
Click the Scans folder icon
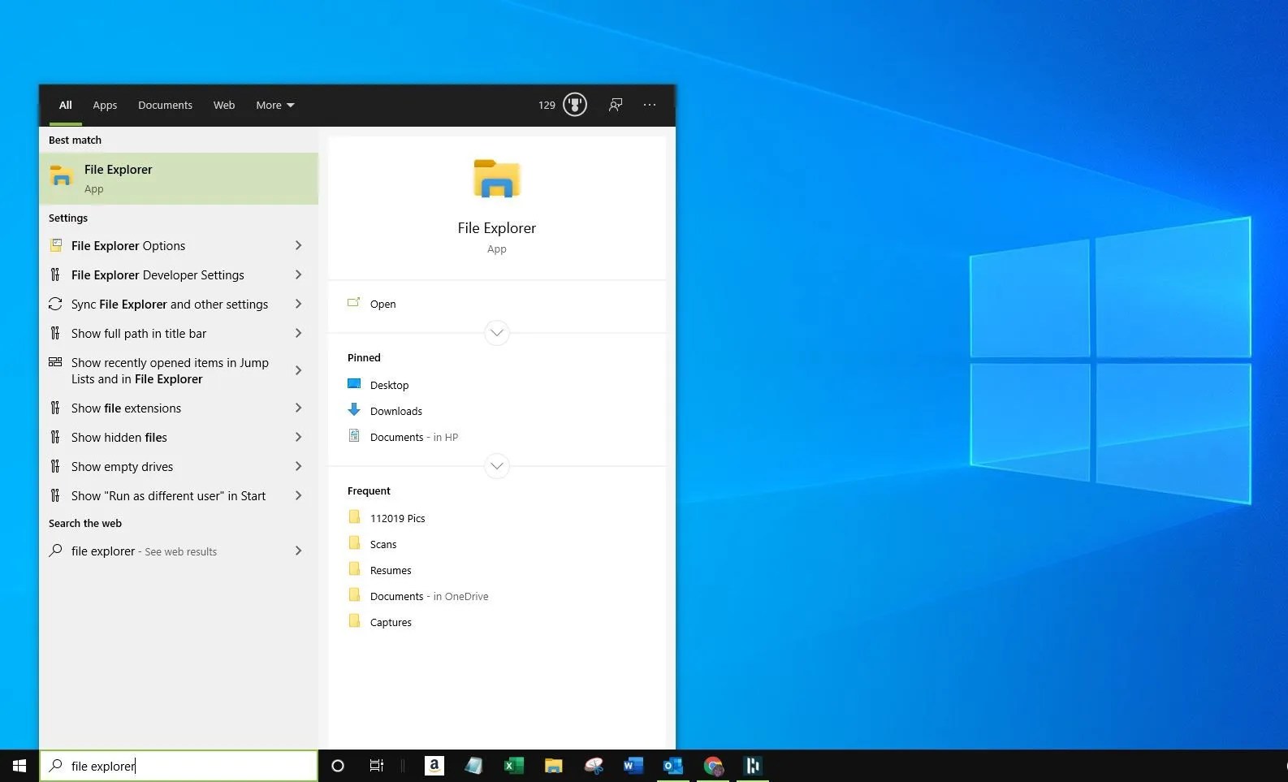coord(354,543)
